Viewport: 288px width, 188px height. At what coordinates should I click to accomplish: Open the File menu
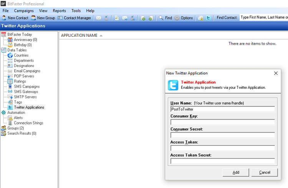pyautogui.click(x=5, y=11)
